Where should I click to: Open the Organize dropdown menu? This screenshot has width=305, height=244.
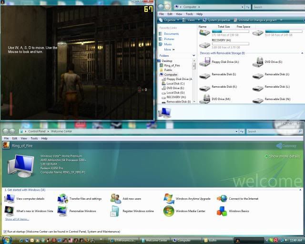(170, 20)
